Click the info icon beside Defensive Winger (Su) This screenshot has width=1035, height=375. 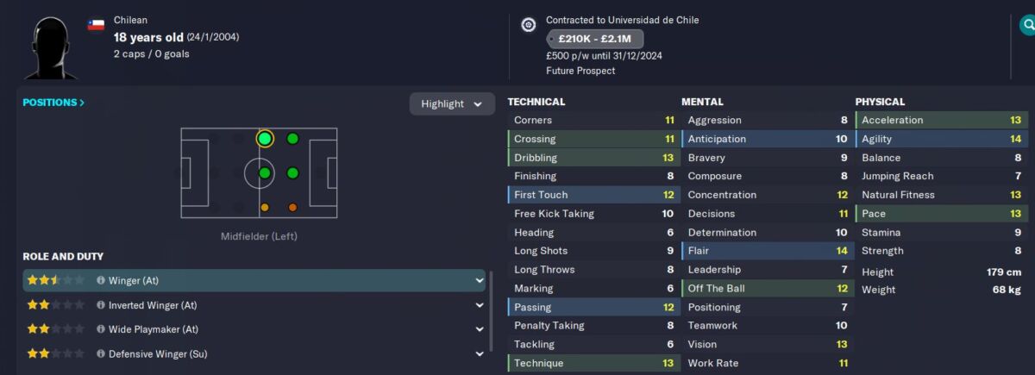tap(101, 353)
